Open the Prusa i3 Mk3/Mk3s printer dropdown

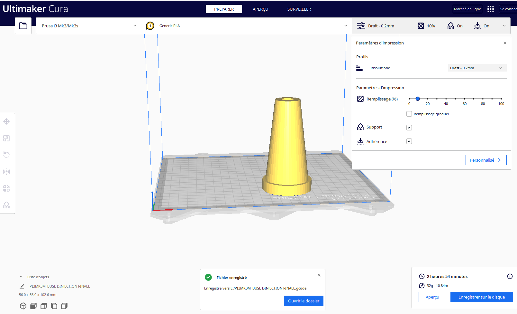tap(88, 26)
